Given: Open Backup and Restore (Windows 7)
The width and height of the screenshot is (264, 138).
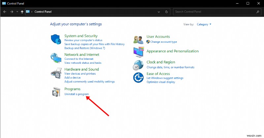Looking at the screenshot, I should pos(85,48).
